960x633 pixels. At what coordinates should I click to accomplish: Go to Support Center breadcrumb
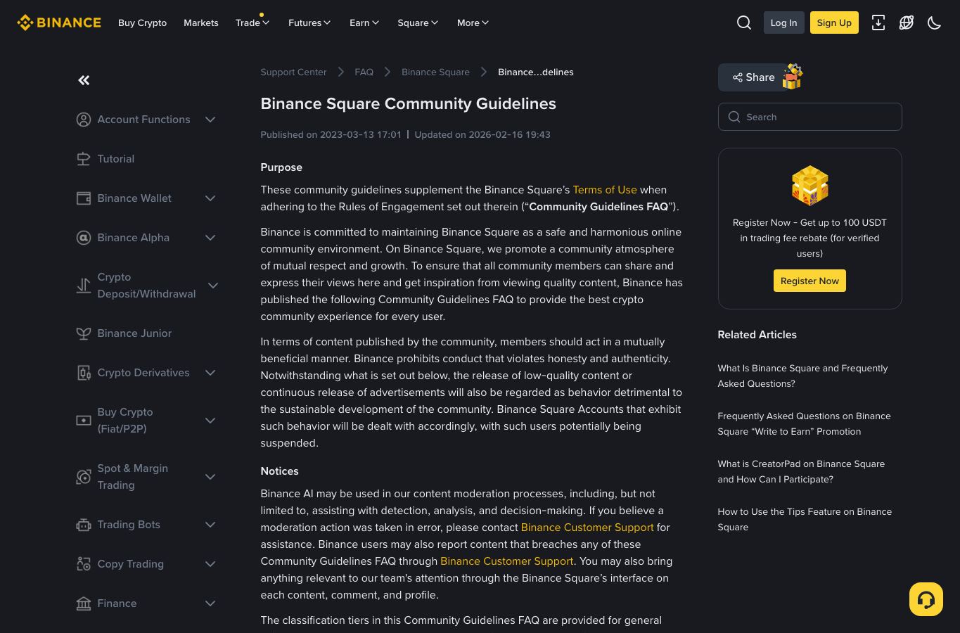(x=293, y=72)
